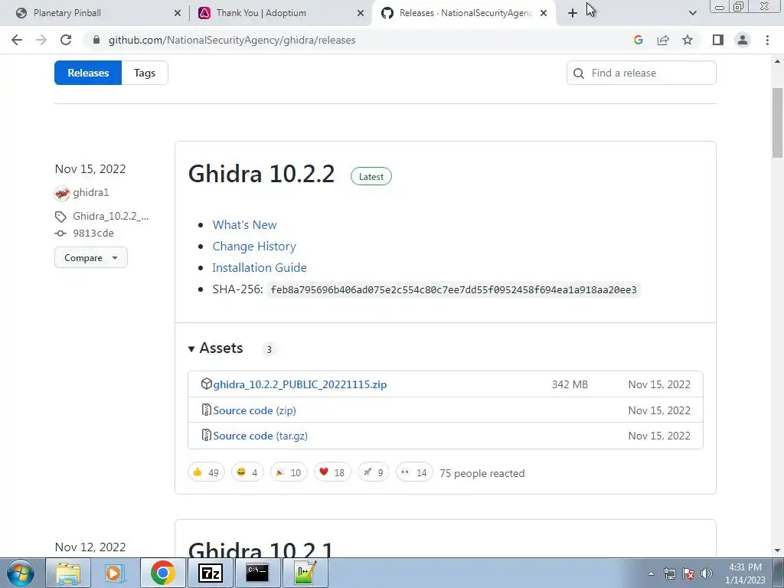Image resolution: width=784 pixels, height=588 pixels.
Task: Click the heart reaction 18
Action: point(332,472)
